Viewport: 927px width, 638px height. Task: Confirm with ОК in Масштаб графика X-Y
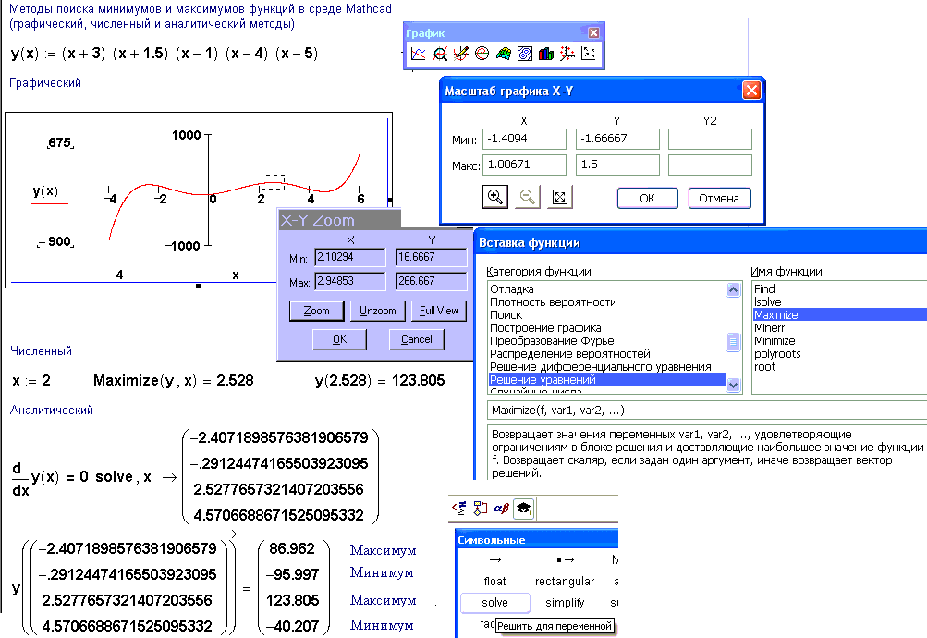647,198
